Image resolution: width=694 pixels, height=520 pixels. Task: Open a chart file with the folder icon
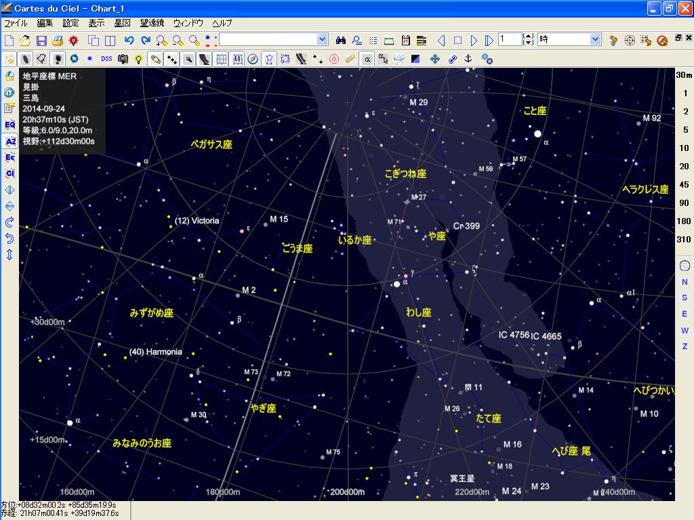tap(25, 41)
